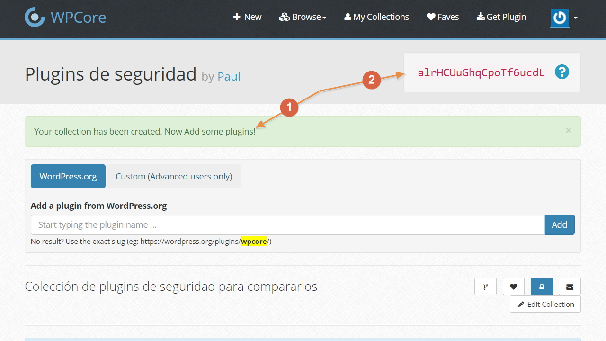The image size is (606, 341).
Task: Open the Faves page
Action: tap(443, 17)
